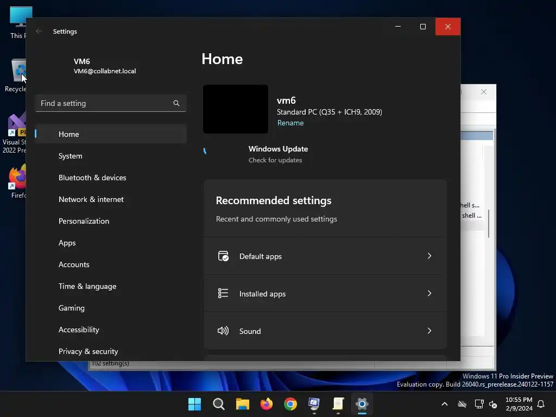Select the Firefox desktop shortcut

[x=17, y=181]
